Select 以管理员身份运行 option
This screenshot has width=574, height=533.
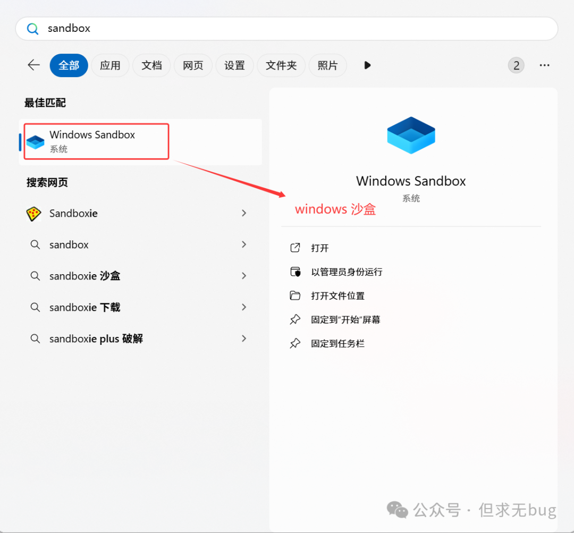point(347,272)
